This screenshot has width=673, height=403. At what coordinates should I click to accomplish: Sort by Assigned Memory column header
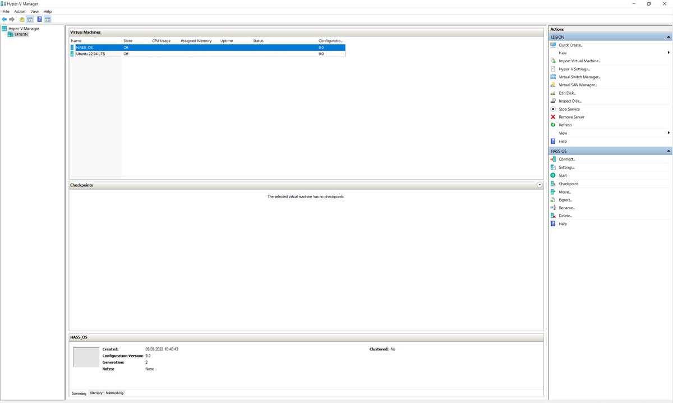tap(199, 41)
